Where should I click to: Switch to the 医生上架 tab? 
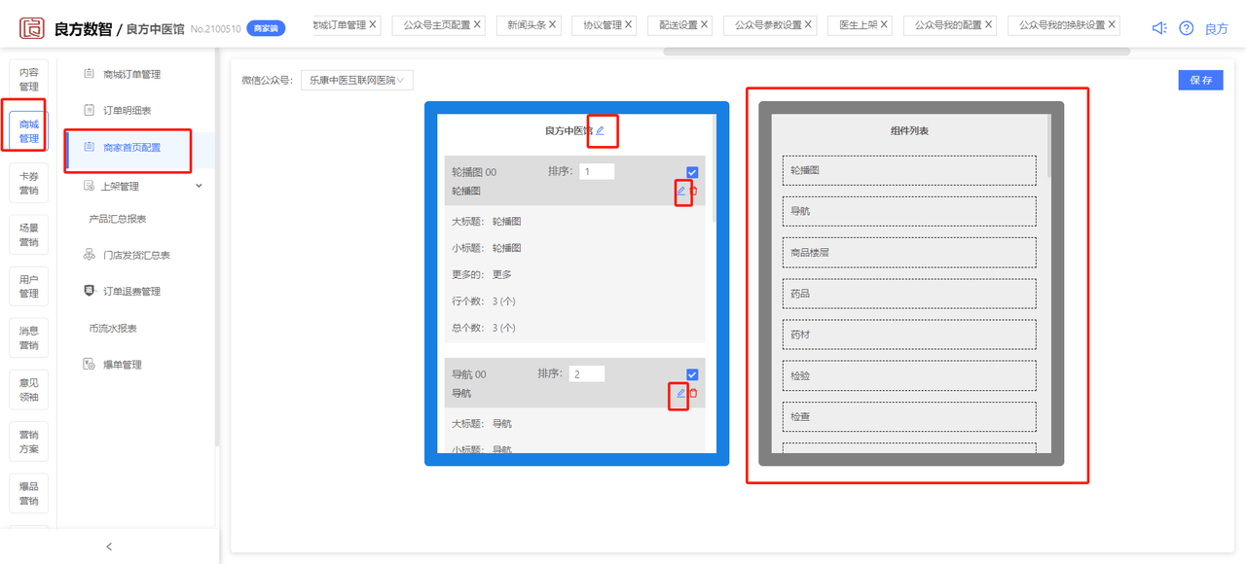point(858,25)
